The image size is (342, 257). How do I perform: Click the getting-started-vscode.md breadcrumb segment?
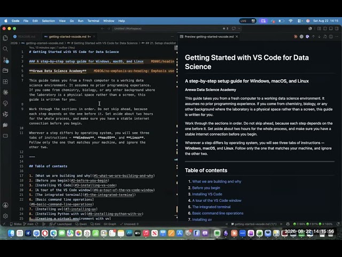pyautogui.click(x=43, y=43)
